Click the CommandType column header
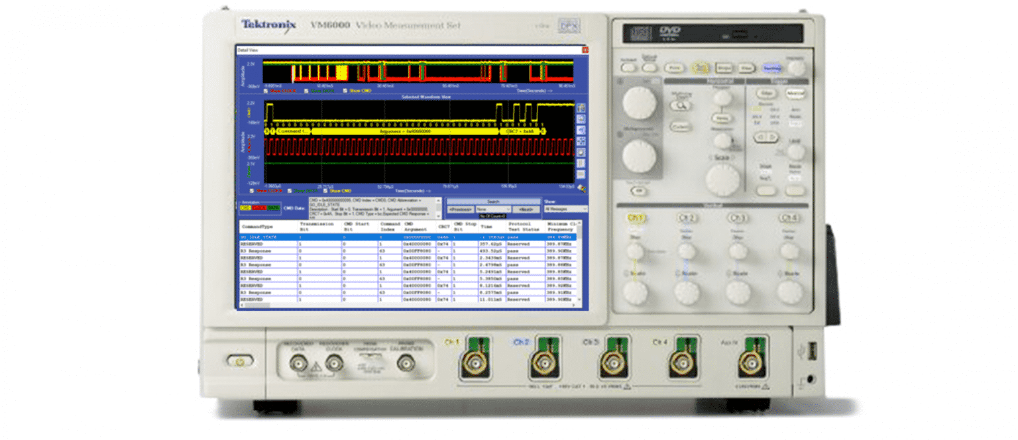The height and width of the screenshot is (440, 1018). pos(268,227)
